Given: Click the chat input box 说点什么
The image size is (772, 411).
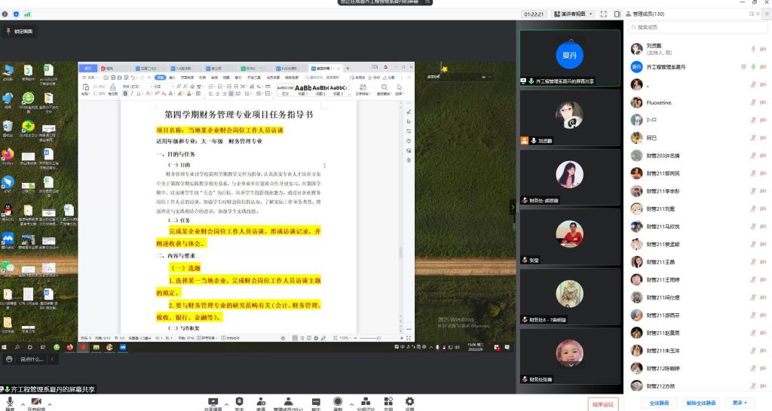Looking at the screenshot, I should pyautogui.click(x=32, y=359).
